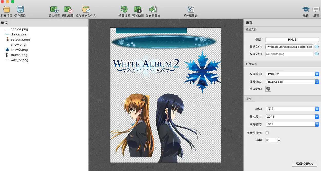Click the 精灵 panel header
Screen dimensions: 321x171
(44, 23)
